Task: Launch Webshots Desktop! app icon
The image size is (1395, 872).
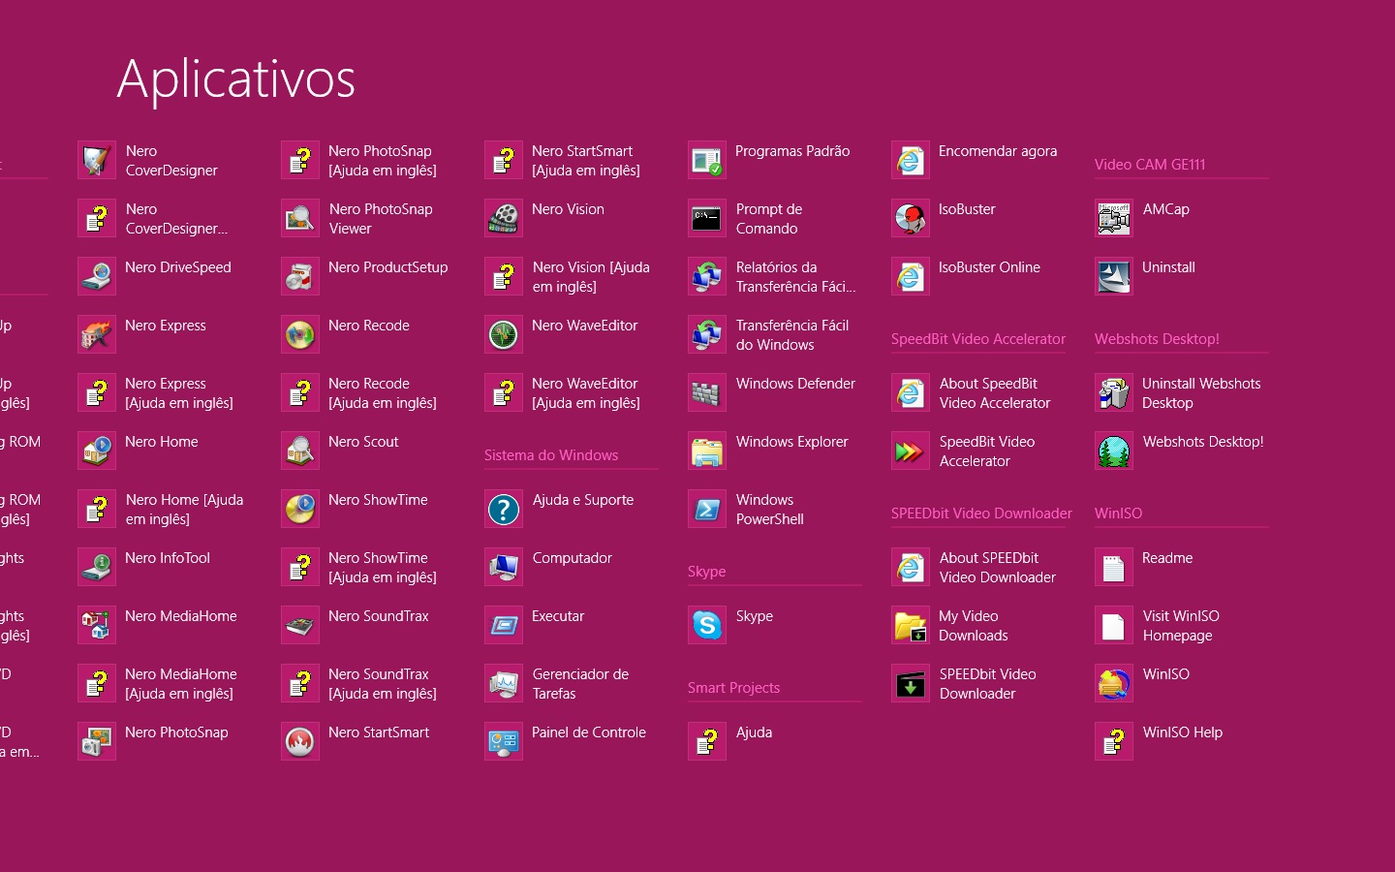Action: tap(1114, 452)
